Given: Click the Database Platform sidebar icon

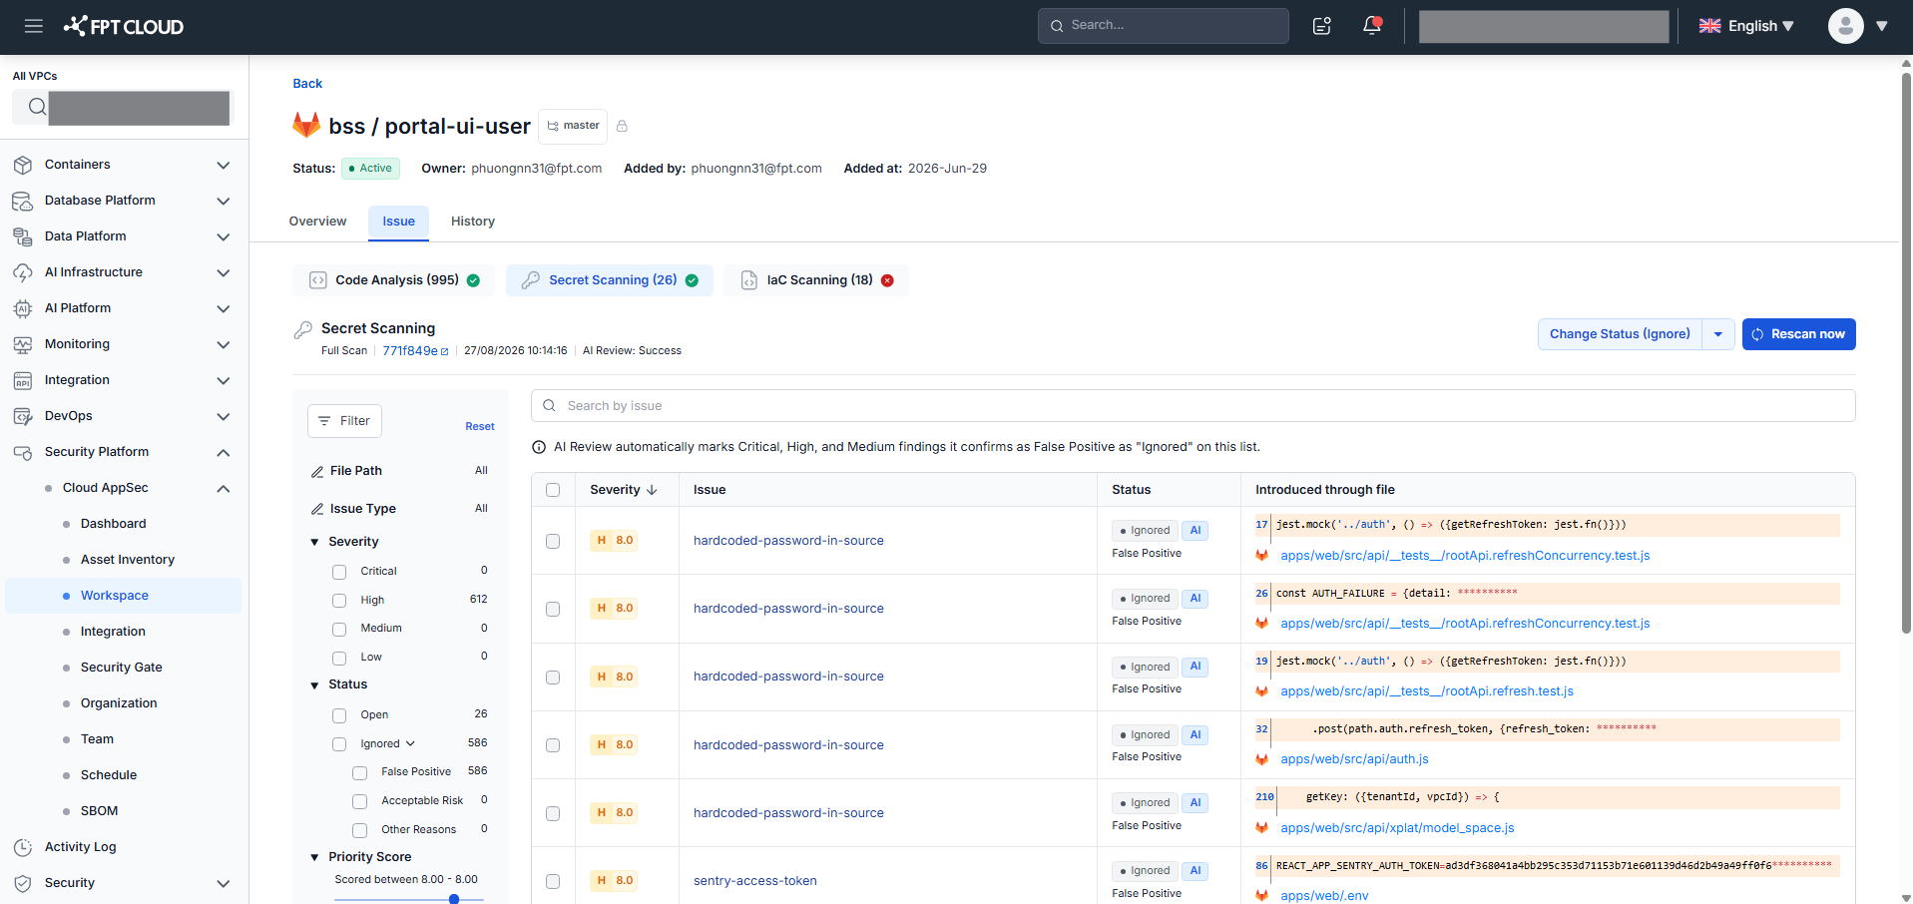Looking at the screenshot, I should tap(23, 201).
